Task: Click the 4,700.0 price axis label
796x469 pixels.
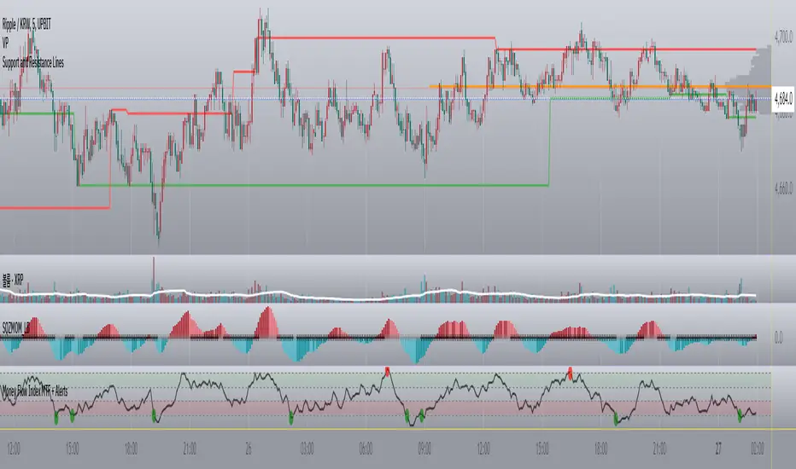Action: click(x=783, y=37)
